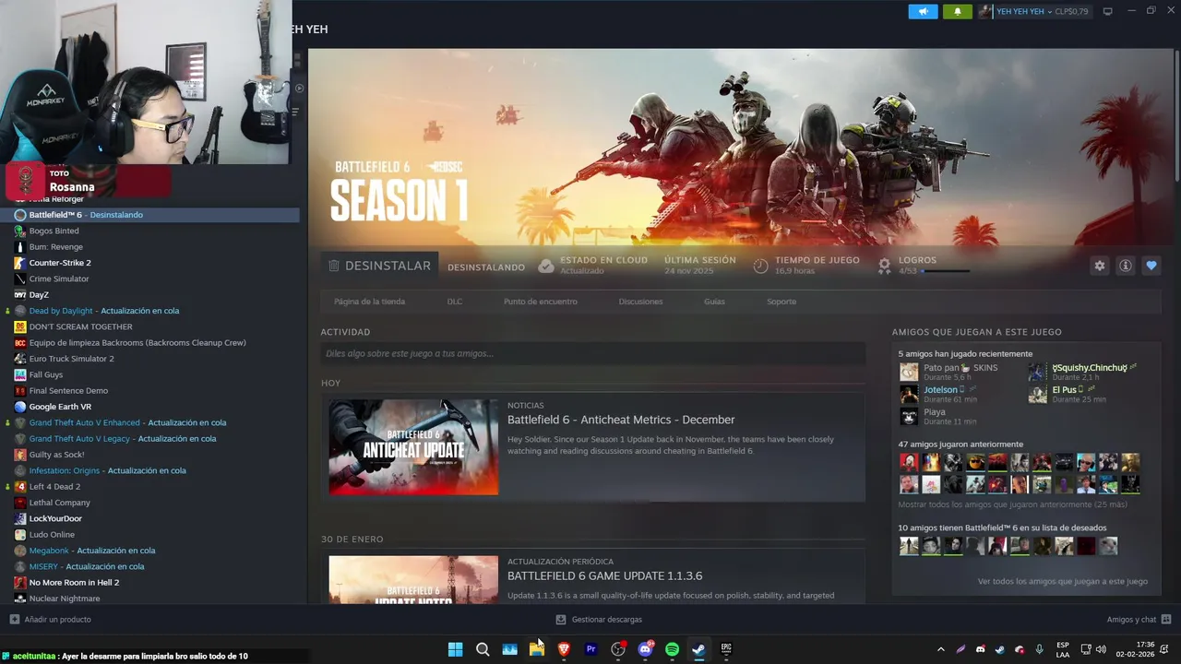This screenshot has width=1181, height=664.
Task: Click the Desinstalar trash button
Action: tap(379, 266)
